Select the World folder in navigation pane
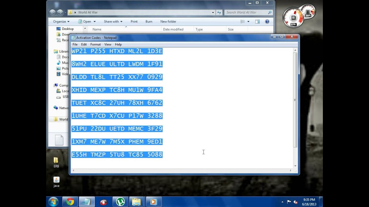 click(x=61, y=119)
